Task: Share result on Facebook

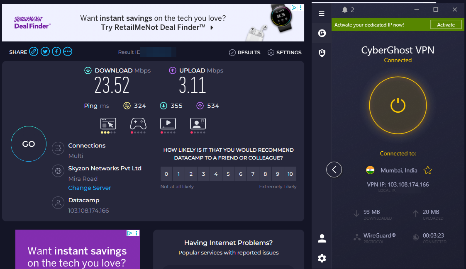Action: click(x=56, y=52)
